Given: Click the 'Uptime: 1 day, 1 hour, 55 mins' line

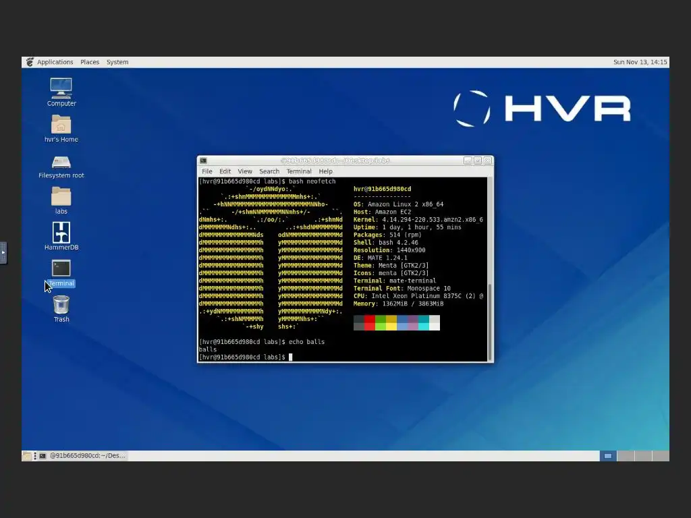Looking at the screenshot, I should click(x=407, y=227).
